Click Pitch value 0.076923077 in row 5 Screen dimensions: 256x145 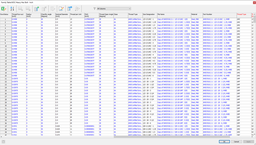coord(92,31)
